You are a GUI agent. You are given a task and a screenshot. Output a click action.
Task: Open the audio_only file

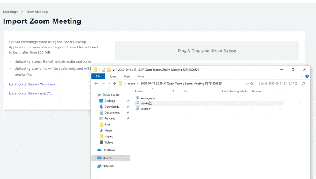147,98
